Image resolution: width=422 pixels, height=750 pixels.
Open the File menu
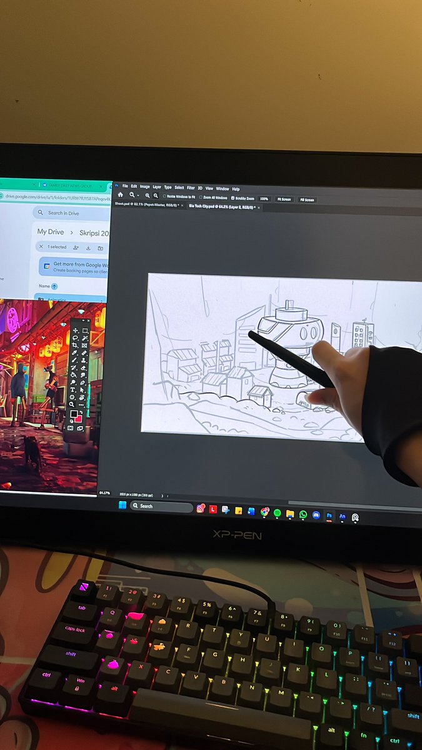125,187
